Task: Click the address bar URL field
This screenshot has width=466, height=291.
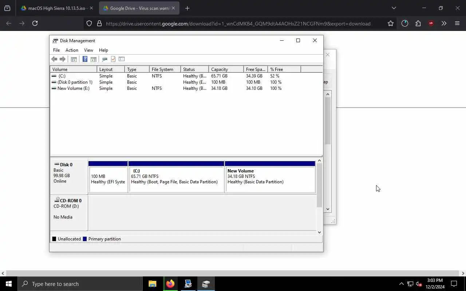Action: [238, 23]
